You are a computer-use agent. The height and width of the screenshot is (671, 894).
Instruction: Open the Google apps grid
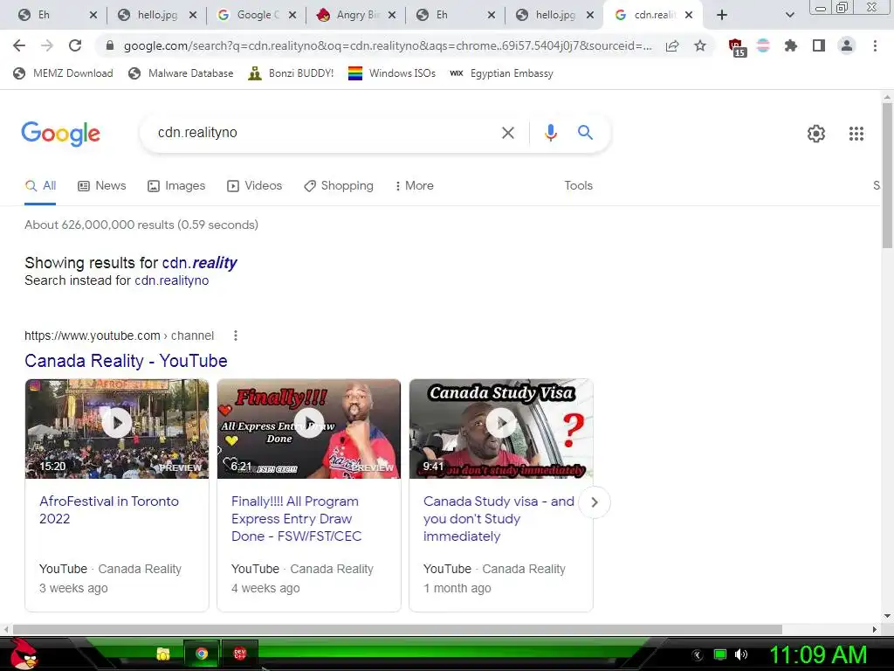pos(856,134)
